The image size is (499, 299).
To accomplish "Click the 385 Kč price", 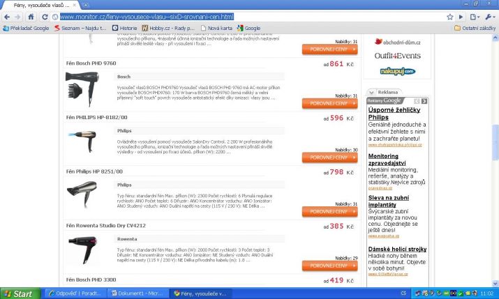I will click(338, 227).
